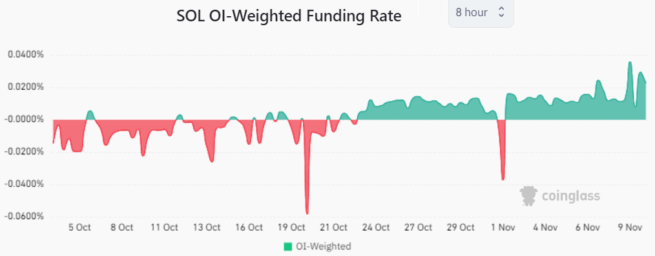Click the green OI-Weighted legend swatch

[288, 246]
